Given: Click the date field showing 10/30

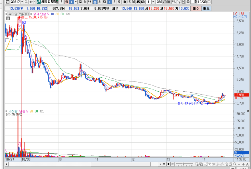Looking at the screenshot, I should click(202, 2).
